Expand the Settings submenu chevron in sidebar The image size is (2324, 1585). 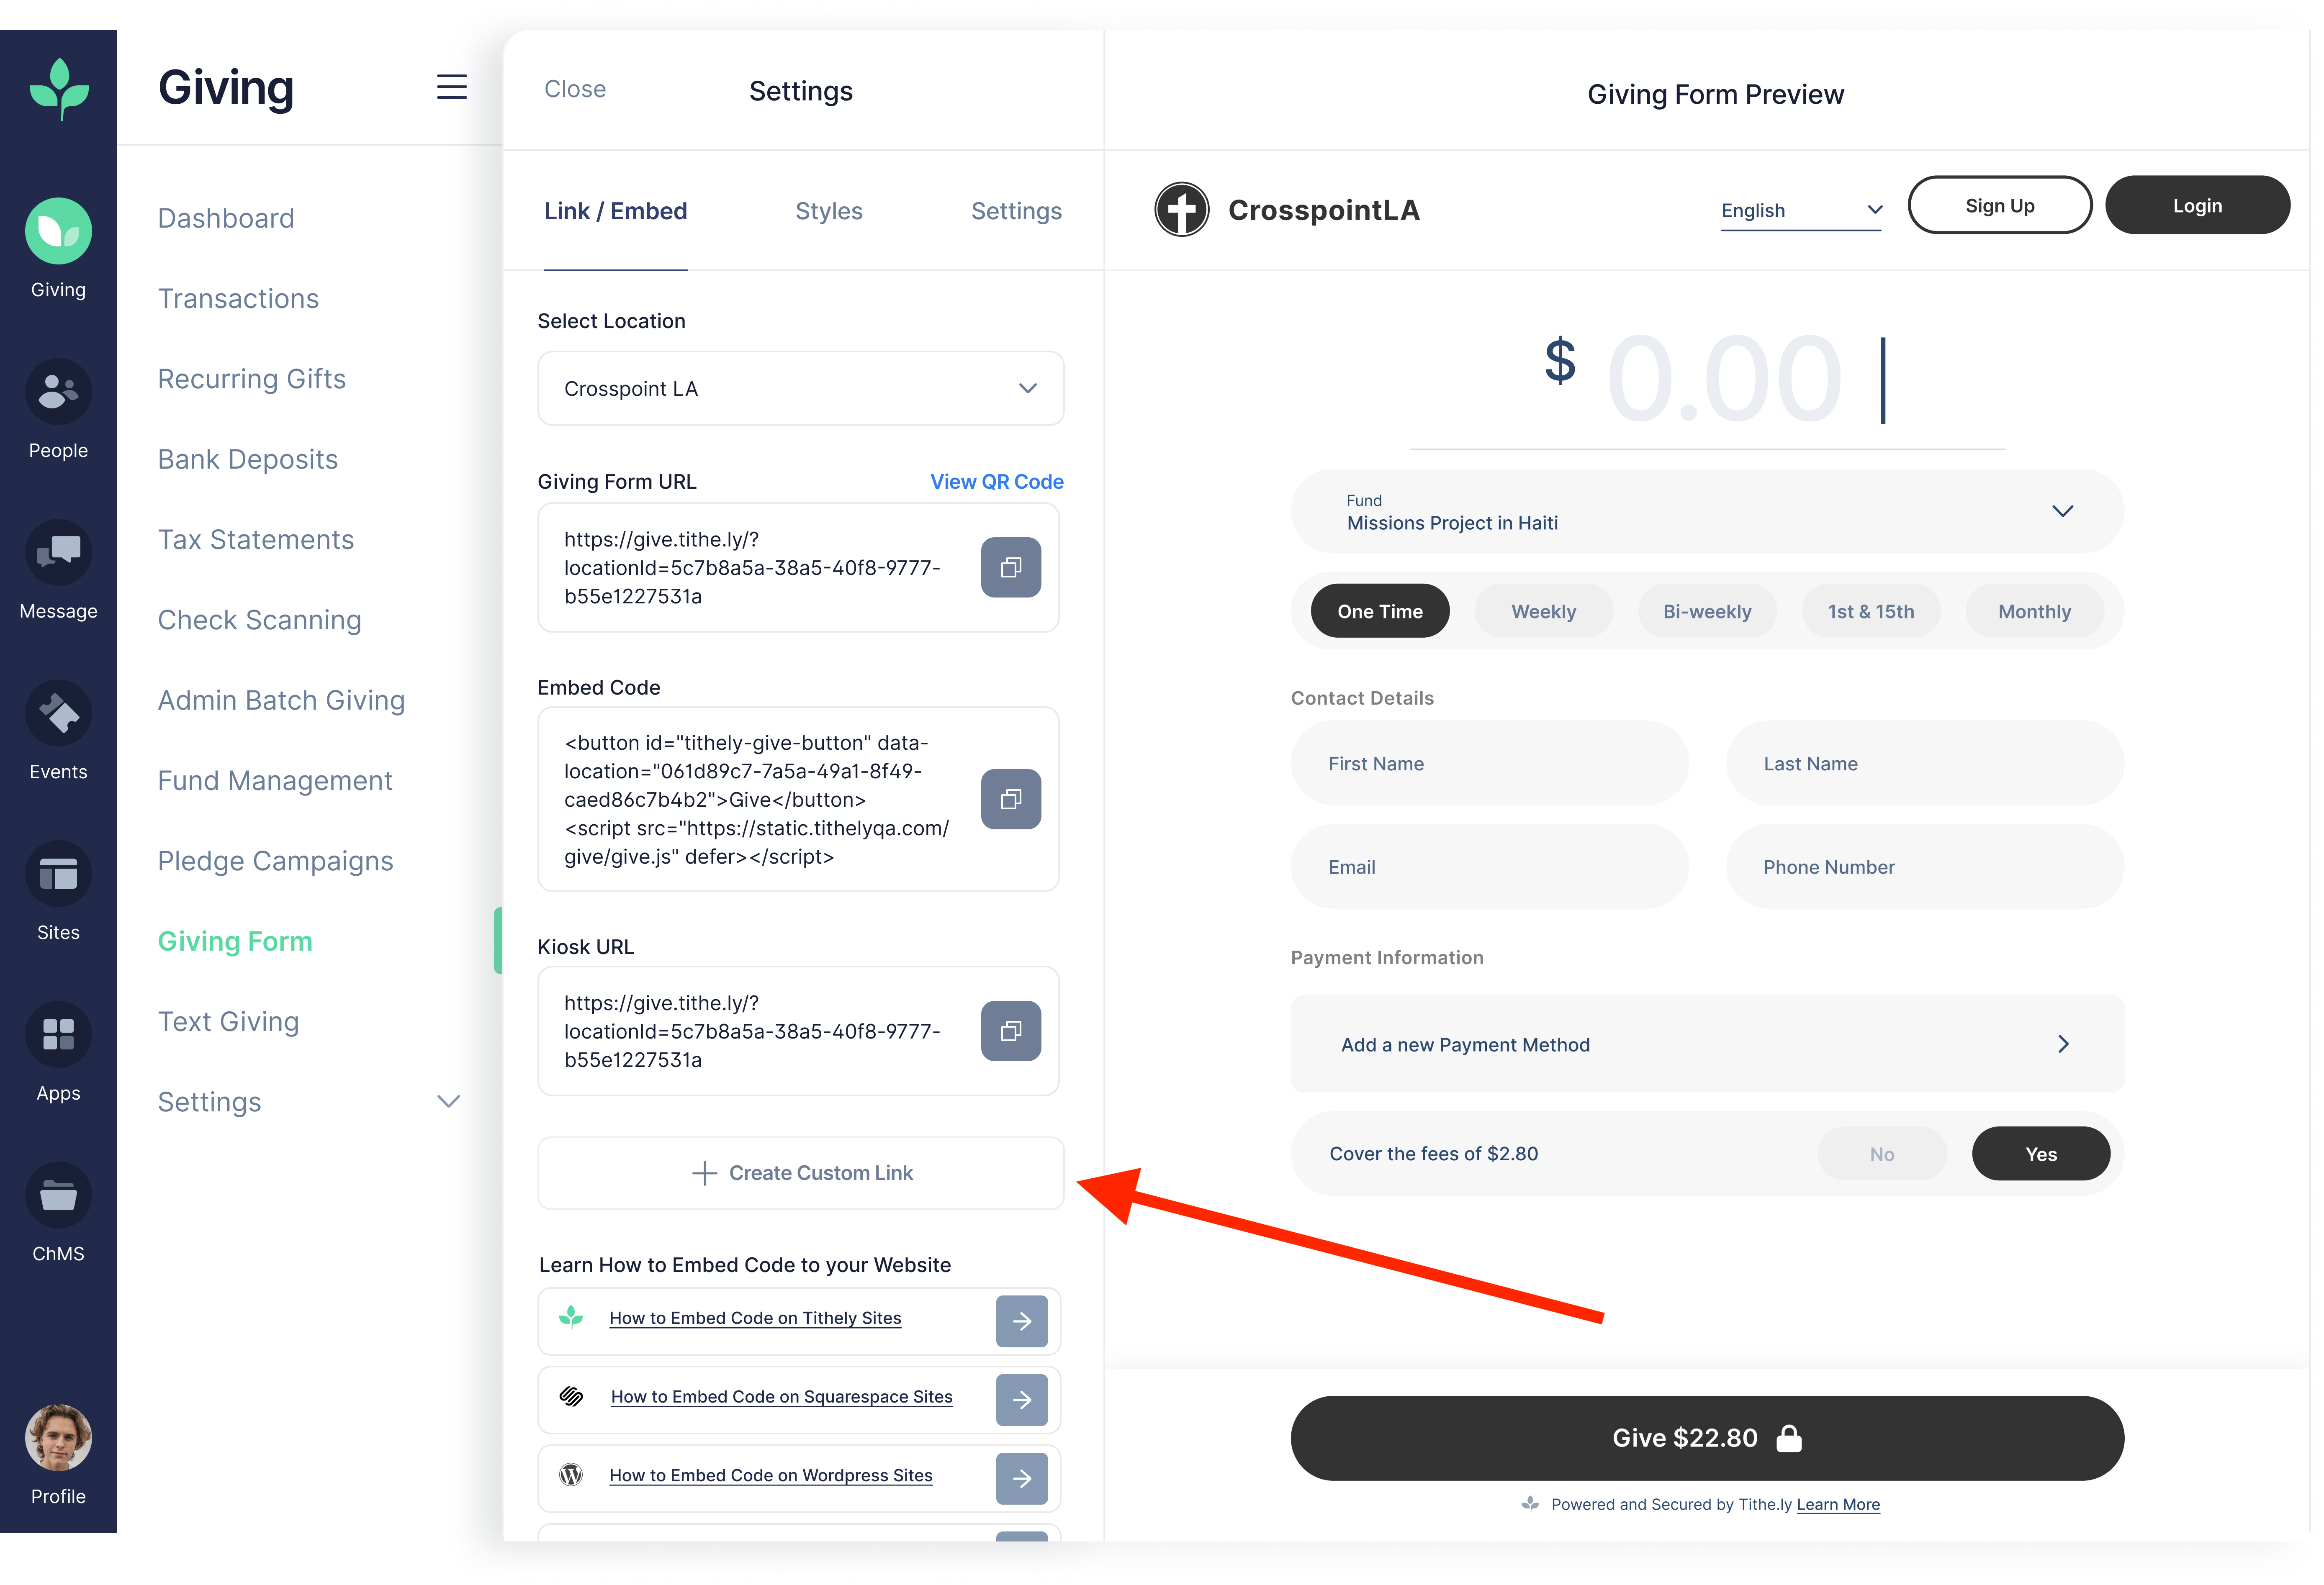[449, 1102]
